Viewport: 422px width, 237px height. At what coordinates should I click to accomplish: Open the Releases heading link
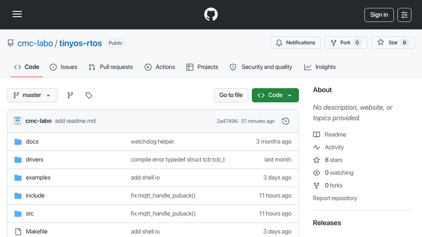point(327,223)
